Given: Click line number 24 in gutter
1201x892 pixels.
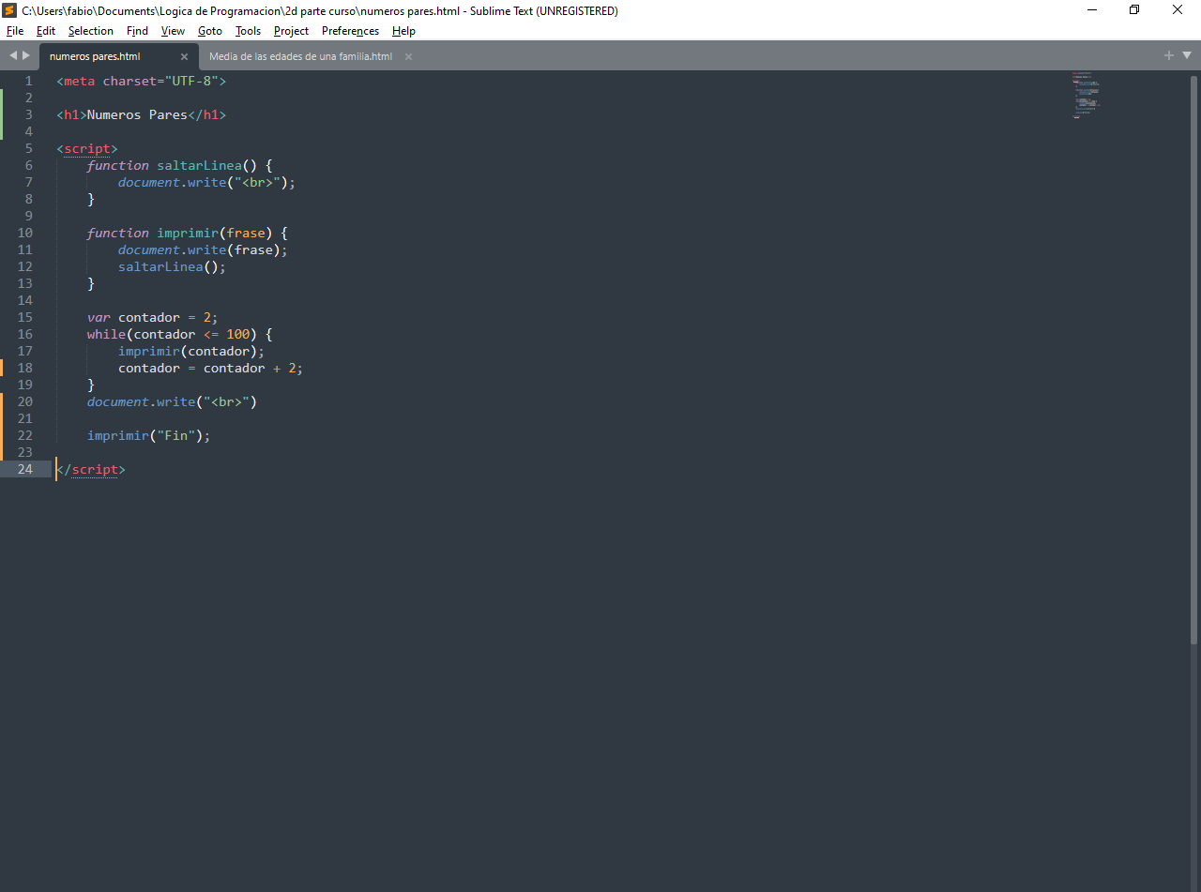Looking at the screenshot, I should coord(25,469).
